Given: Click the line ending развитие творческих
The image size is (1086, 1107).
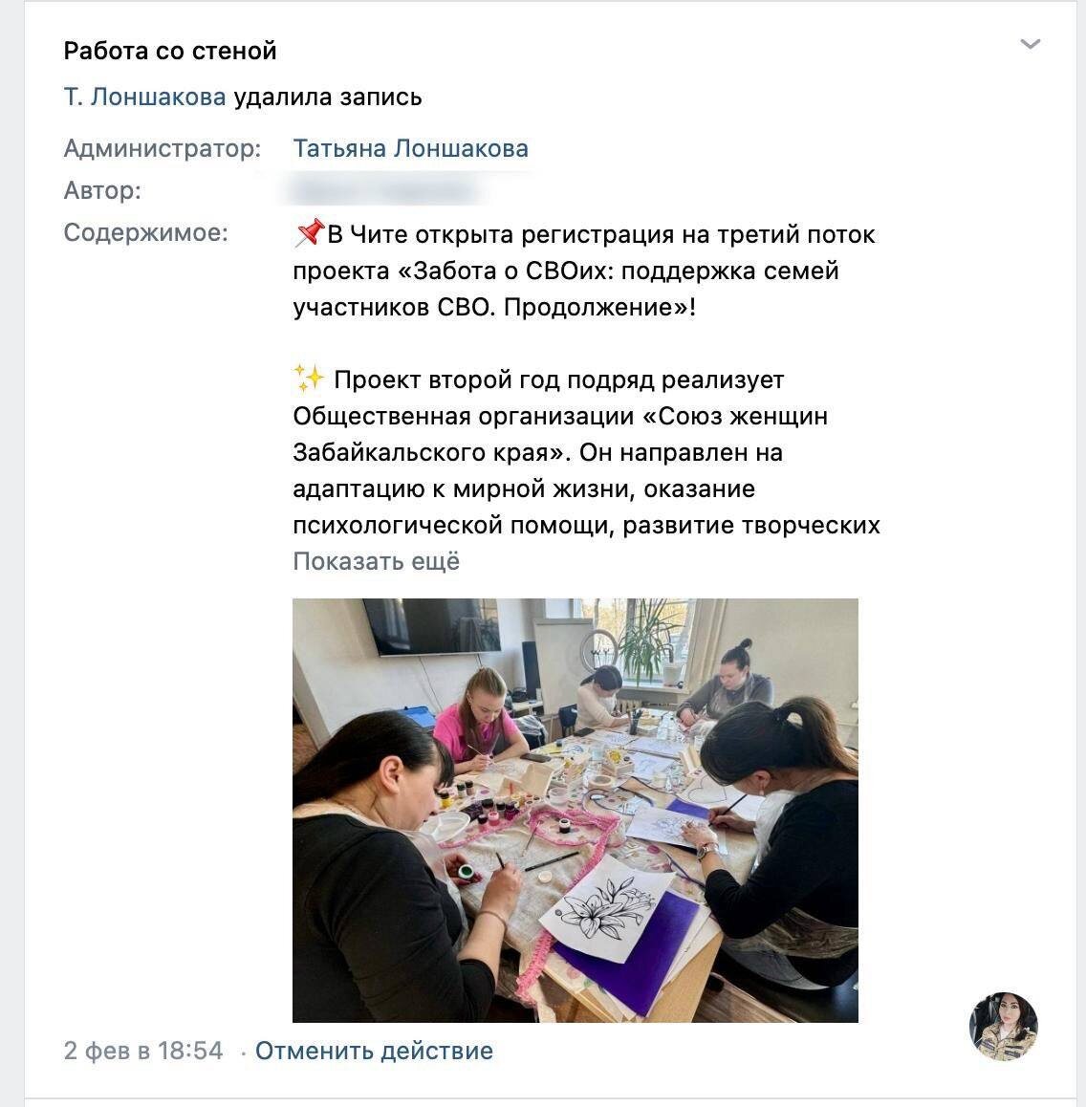Looking at the screenshot, I should 586,525.
